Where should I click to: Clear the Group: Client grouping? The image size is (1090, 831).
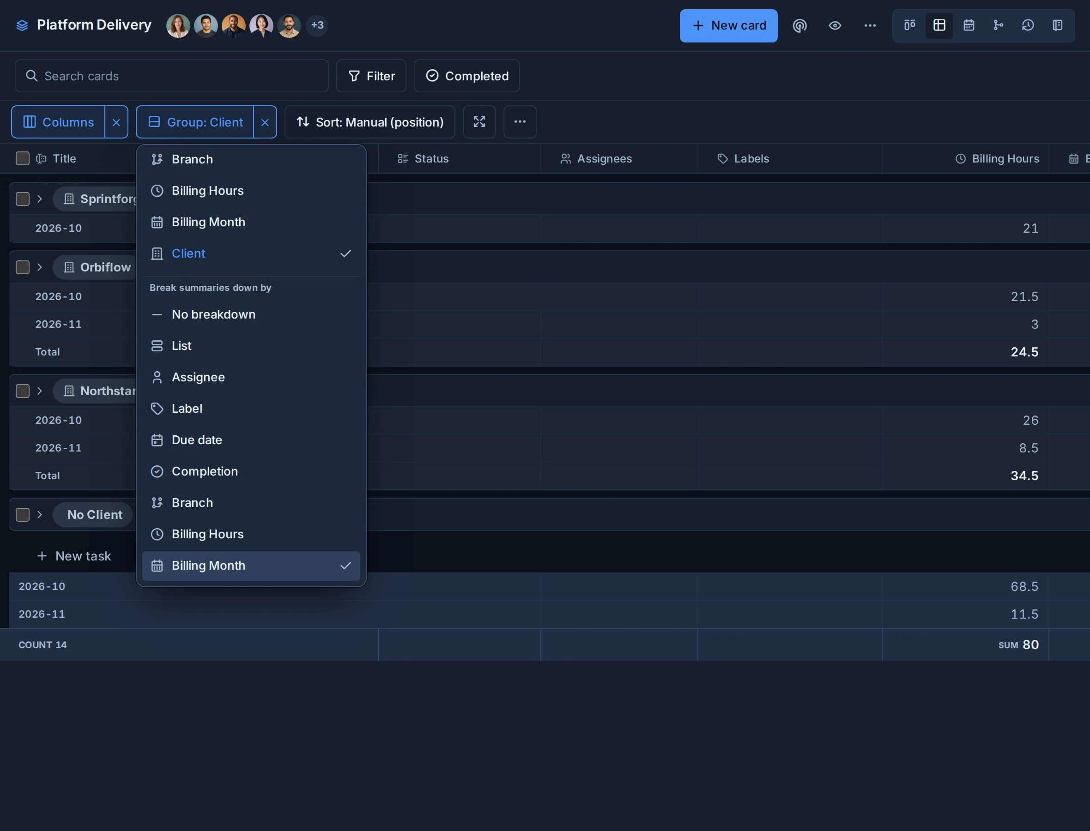tap(265, 122)
